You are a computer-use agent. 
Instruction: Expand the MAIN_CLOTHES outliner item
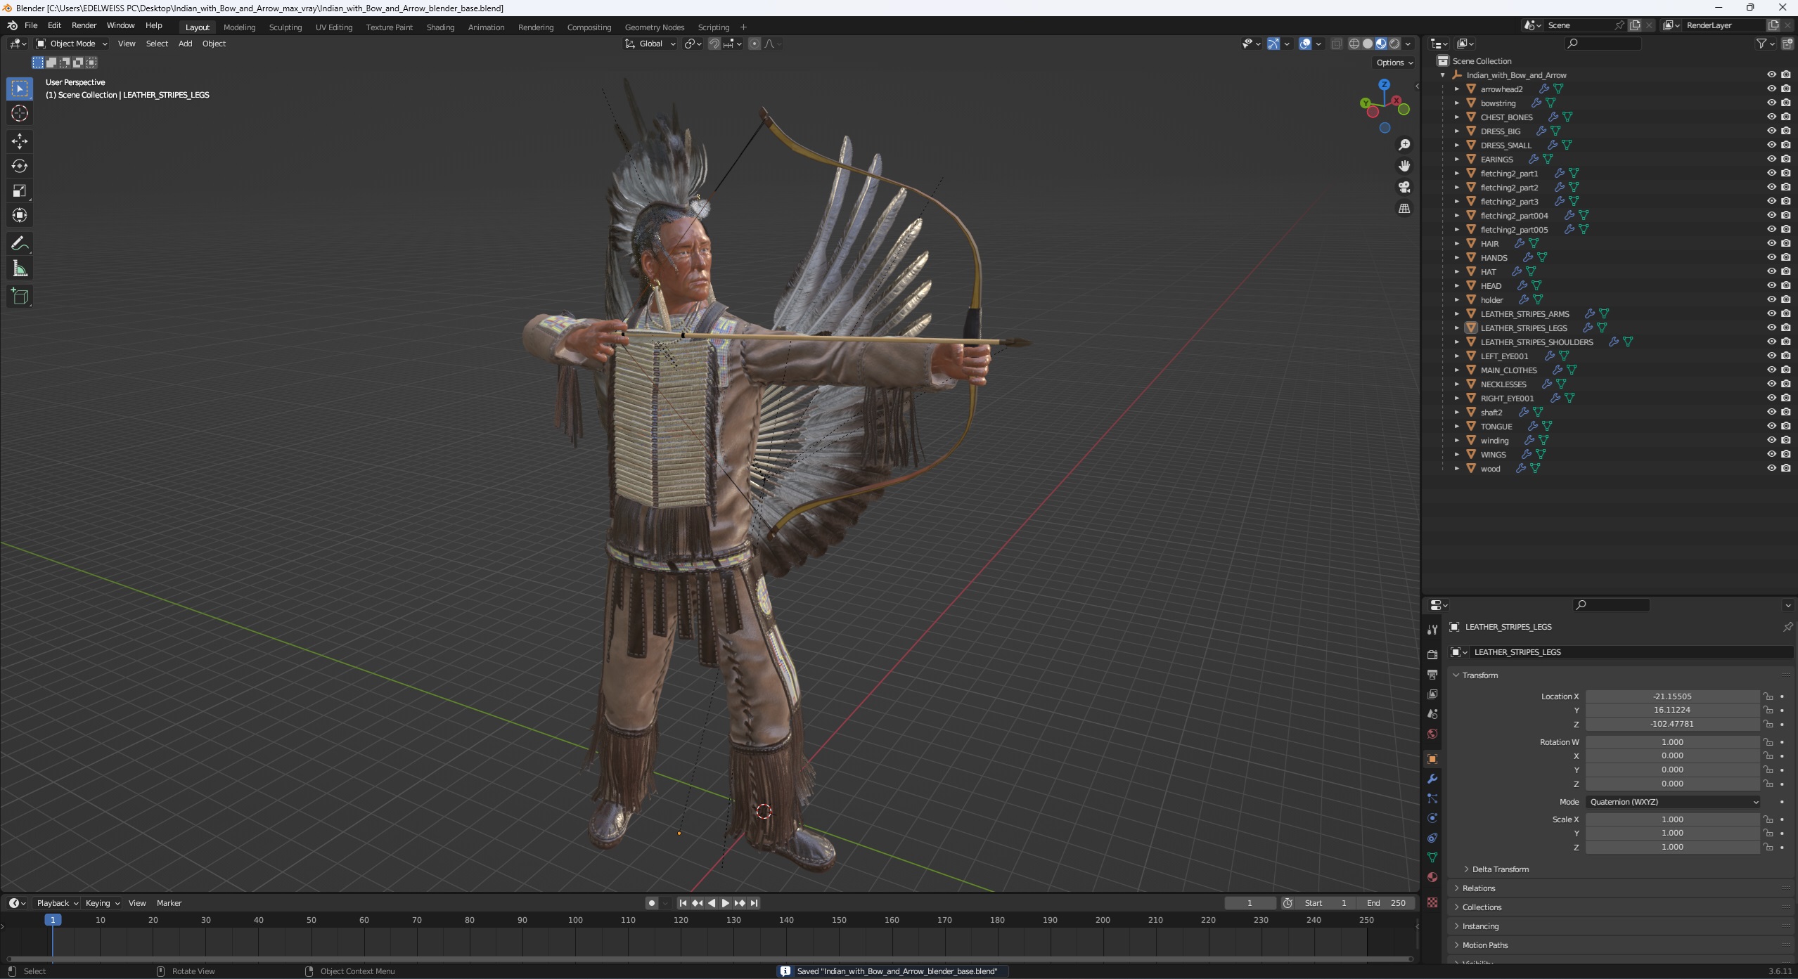tap(1457, 370)
